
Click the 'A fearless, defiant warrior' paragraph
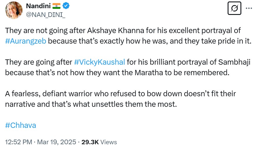[117, 99]
